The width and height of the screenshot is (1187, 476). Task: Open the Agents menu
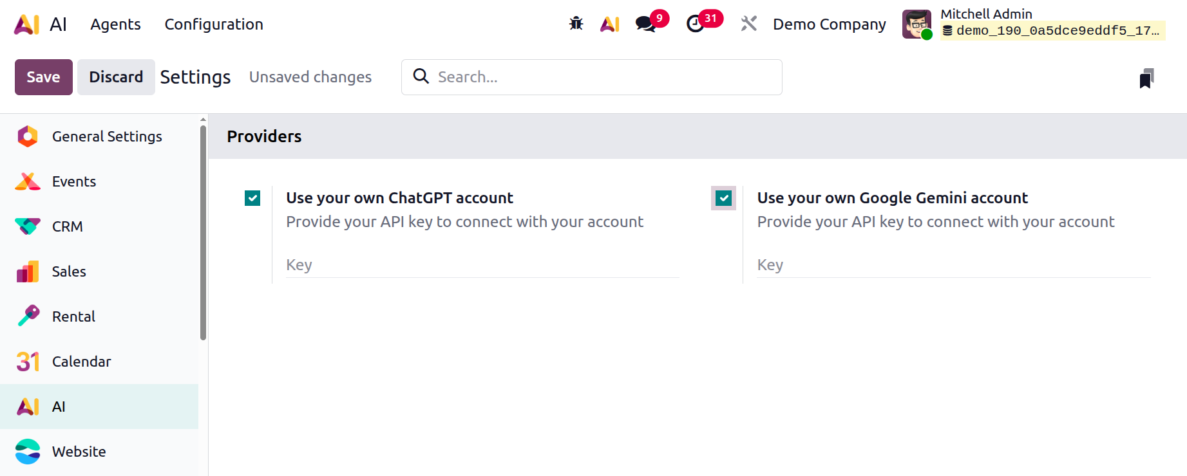(115, 24)
